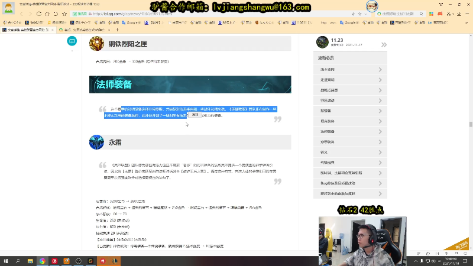The width and height of the screenshot is (473, 266).
Task: Click the 钢铁烈阳之匣 heading text
Action: pos(128,44)
